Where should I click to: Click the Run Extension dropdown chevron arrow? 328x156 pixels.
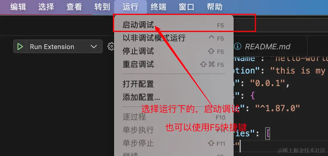click(94, 47)
